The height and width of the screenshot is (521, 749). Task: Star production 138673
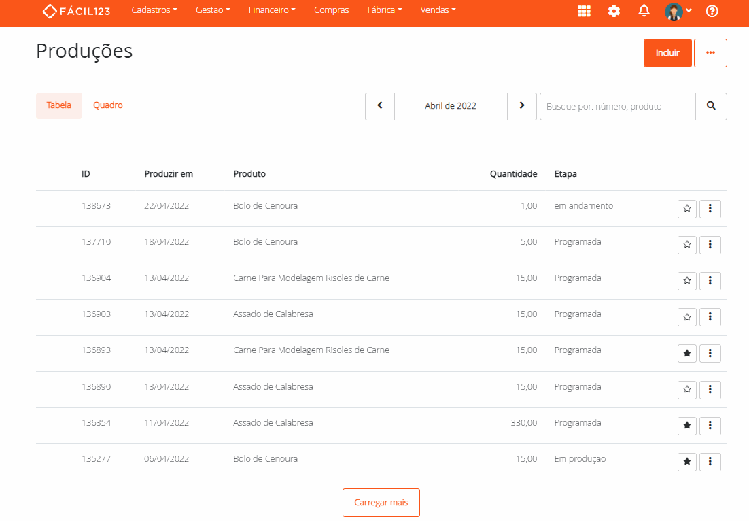tap(687, 209)
